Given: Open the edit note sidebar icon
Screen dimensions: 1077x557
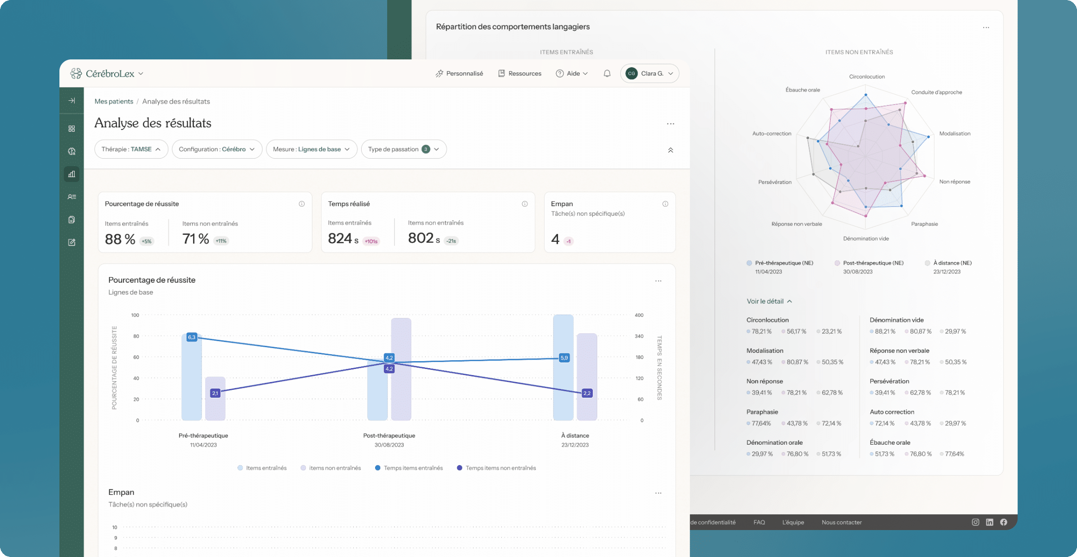Looking at the screenshot, I should tap(71, 242).
